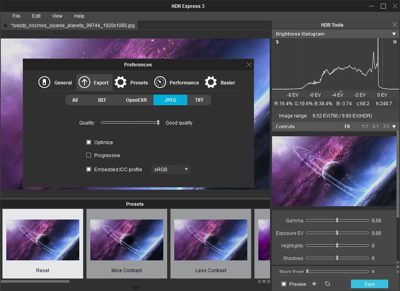Close the Preferences dialog

[x=249, y=64]
